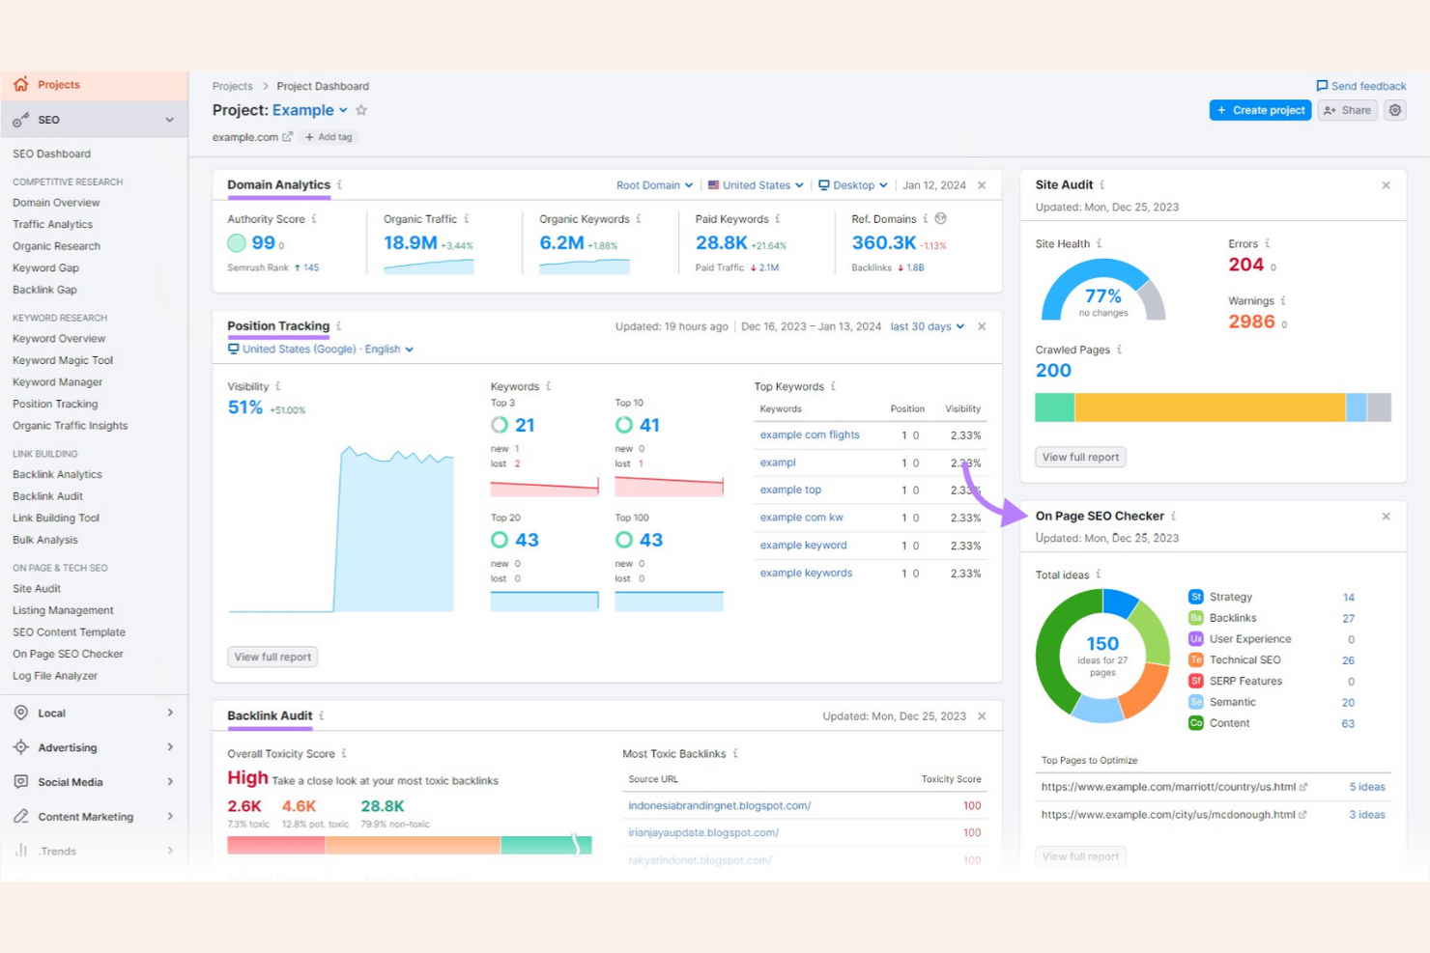Click Backlink Audit info icon
The image size is (1430, 953).
pos(321,716)
